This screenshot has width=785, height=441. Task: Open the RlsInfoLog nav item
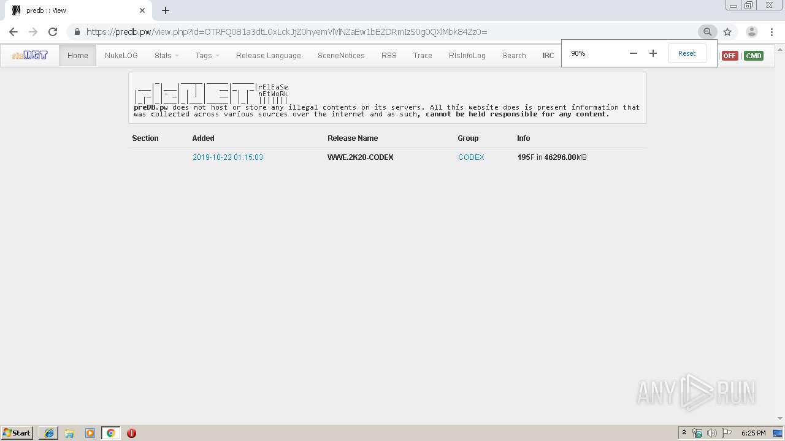click(x=467, y=55)
